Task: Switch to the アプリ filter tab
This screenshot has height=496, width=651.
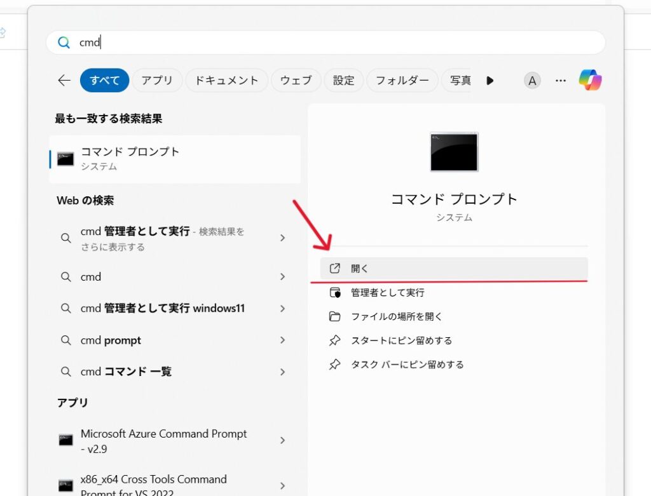Action: click(x=157, y=80)
